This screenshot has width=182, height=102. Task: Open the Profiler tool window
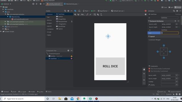(32, 92)
